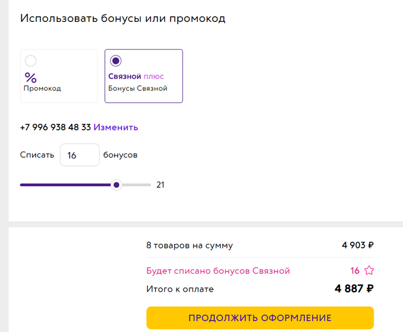Click the phone number +7 996 938 48 33
The width and height of the screenshot is (403, 332).
[x=55, y=127]
